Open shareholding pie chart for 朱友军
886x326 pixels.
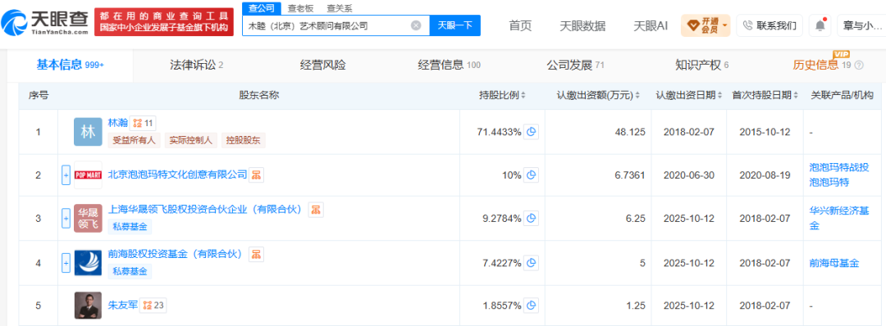point(531,306)
